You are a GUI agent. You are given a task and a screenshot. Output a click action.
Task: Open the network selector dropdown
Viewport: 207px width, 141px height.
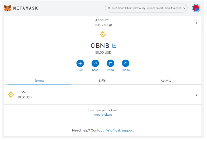146,8
